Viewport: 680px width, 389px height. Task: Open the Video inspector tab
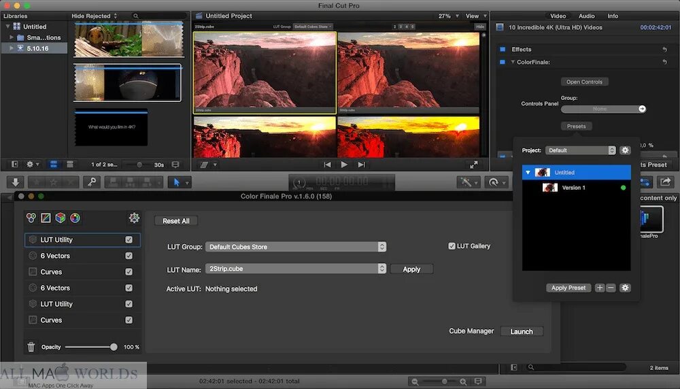pos(558,16)
